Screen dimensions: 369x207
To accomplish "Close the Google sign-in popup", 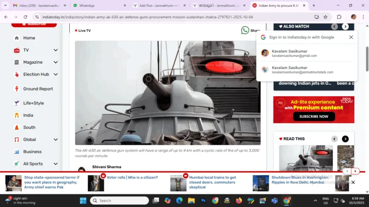I will click(351, 37).
